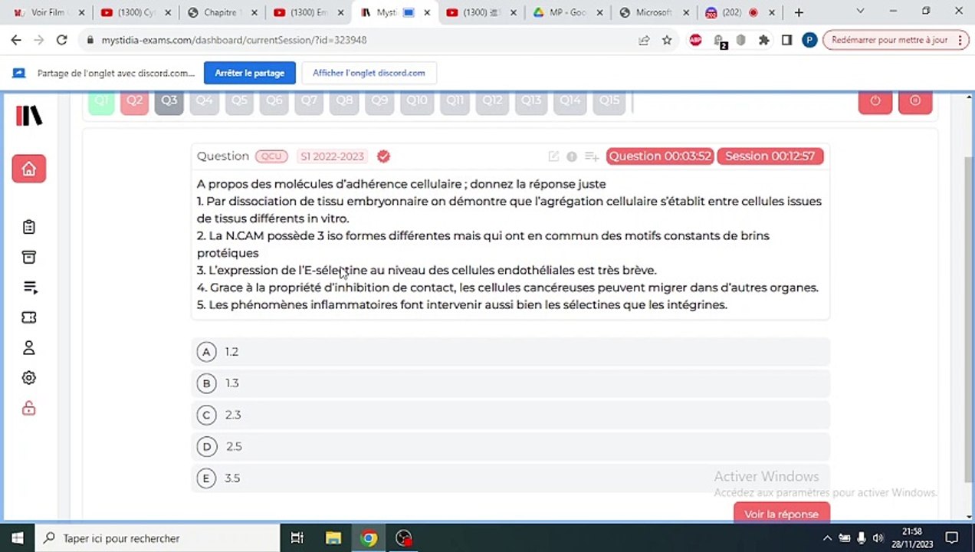Screen dimensions: 975x552
Task: Click Voir la réponse button
Action: [781, 513]
